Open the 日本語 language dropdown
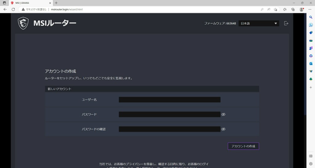Screen dimensions: 315x168 [259, 23]
